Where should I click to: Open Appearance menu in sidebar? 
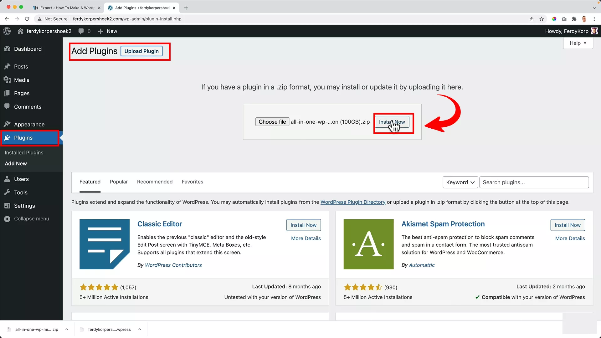(29, 124)
